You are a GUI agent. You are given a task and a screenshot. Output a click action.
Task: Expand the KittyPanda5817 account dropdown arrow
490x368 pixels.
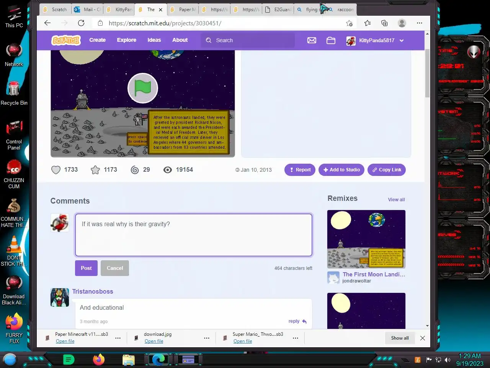[402, 41]
